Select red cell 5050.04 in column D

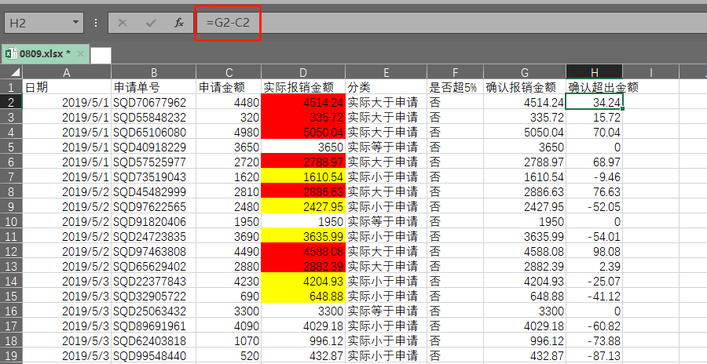click(303, 132)
